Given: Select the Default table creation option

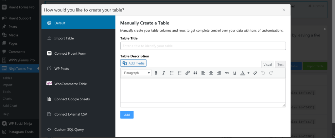Looking at the screenshot, I should pyautogui.click(x=79, y=23).
